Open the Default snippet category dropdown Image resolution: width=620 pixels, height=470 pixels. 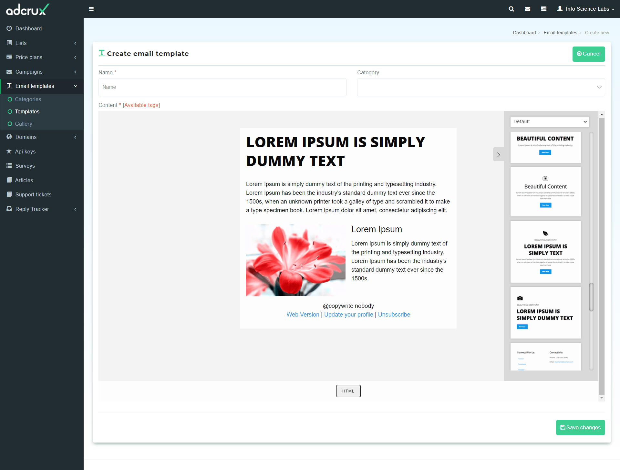550,122
